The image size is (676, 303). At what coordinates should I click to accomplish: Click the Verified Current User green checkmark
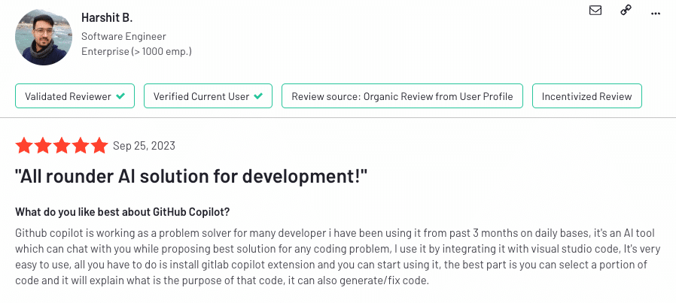pos(258,96)
